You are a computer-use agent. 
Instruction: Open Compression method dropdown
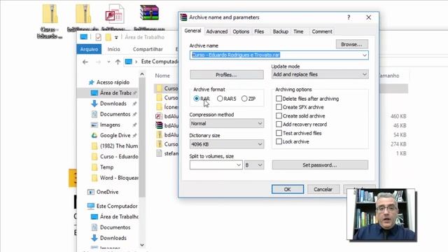tap(227, 123)
